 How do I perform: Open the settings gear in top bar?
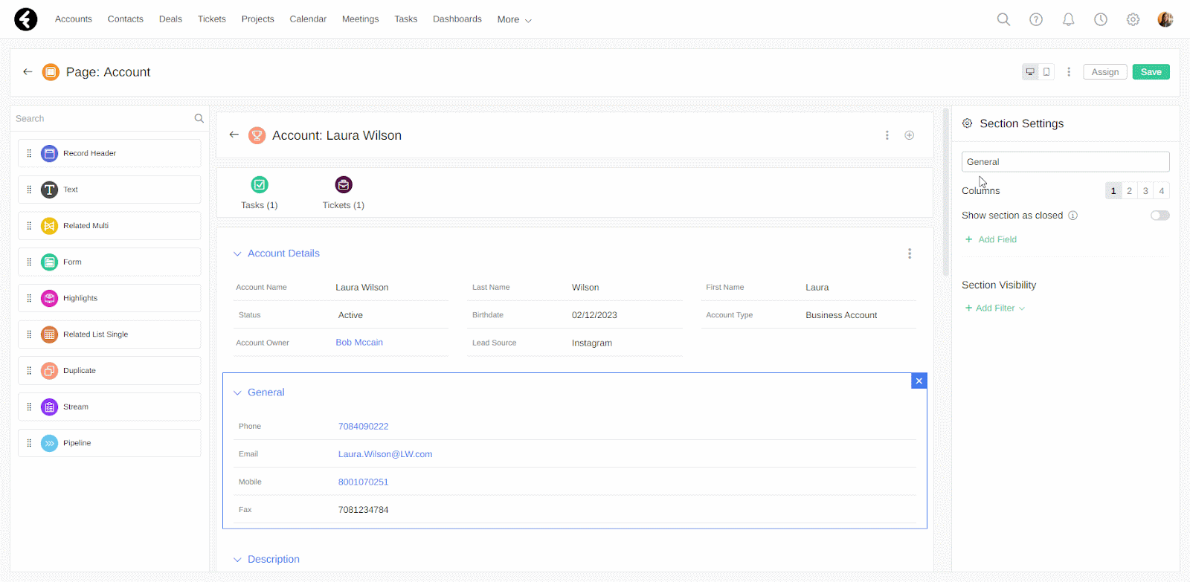1133,19
